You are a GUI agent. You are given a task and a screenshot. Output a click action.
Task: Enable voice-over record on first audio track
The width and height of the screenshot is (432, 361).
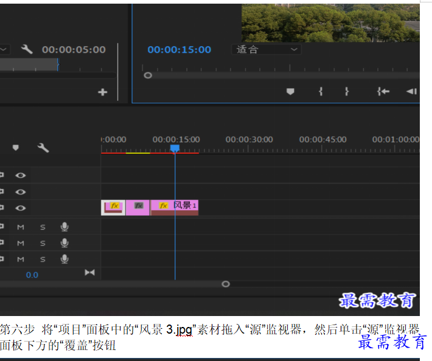coord(64,227)
